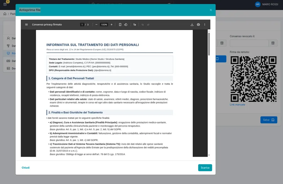
Task: Click the zoom out minus icon
Action: pos(97,25)
